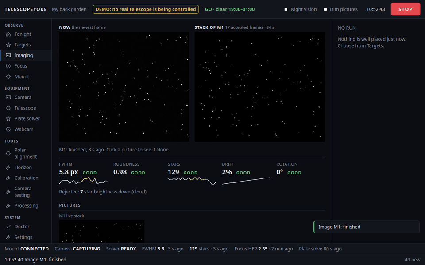Open the Processing tools page
Image resolution: width=425 pixels, height=265 pixels.
tap(26, 206)
